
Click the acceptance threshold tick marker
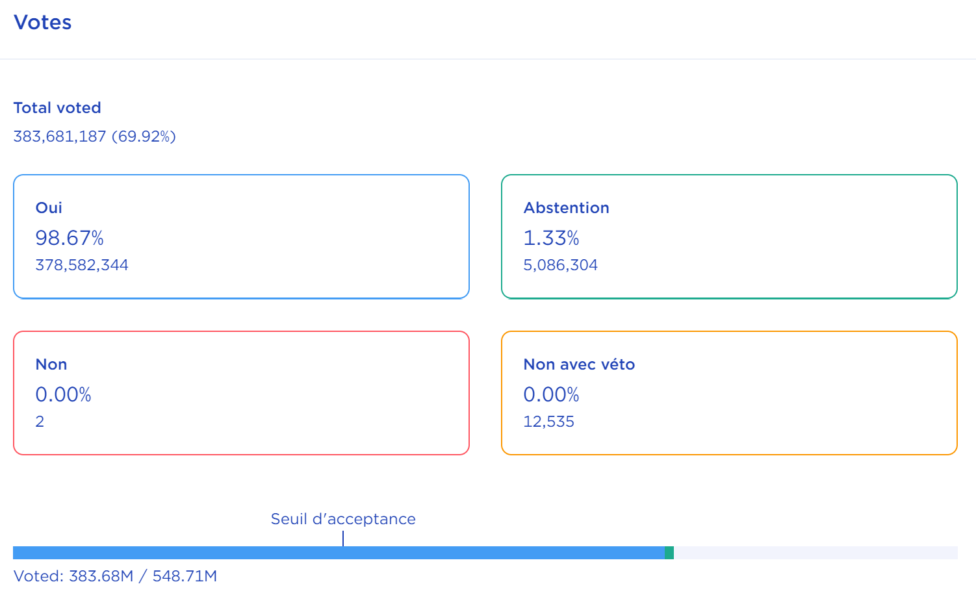point(343,538)
